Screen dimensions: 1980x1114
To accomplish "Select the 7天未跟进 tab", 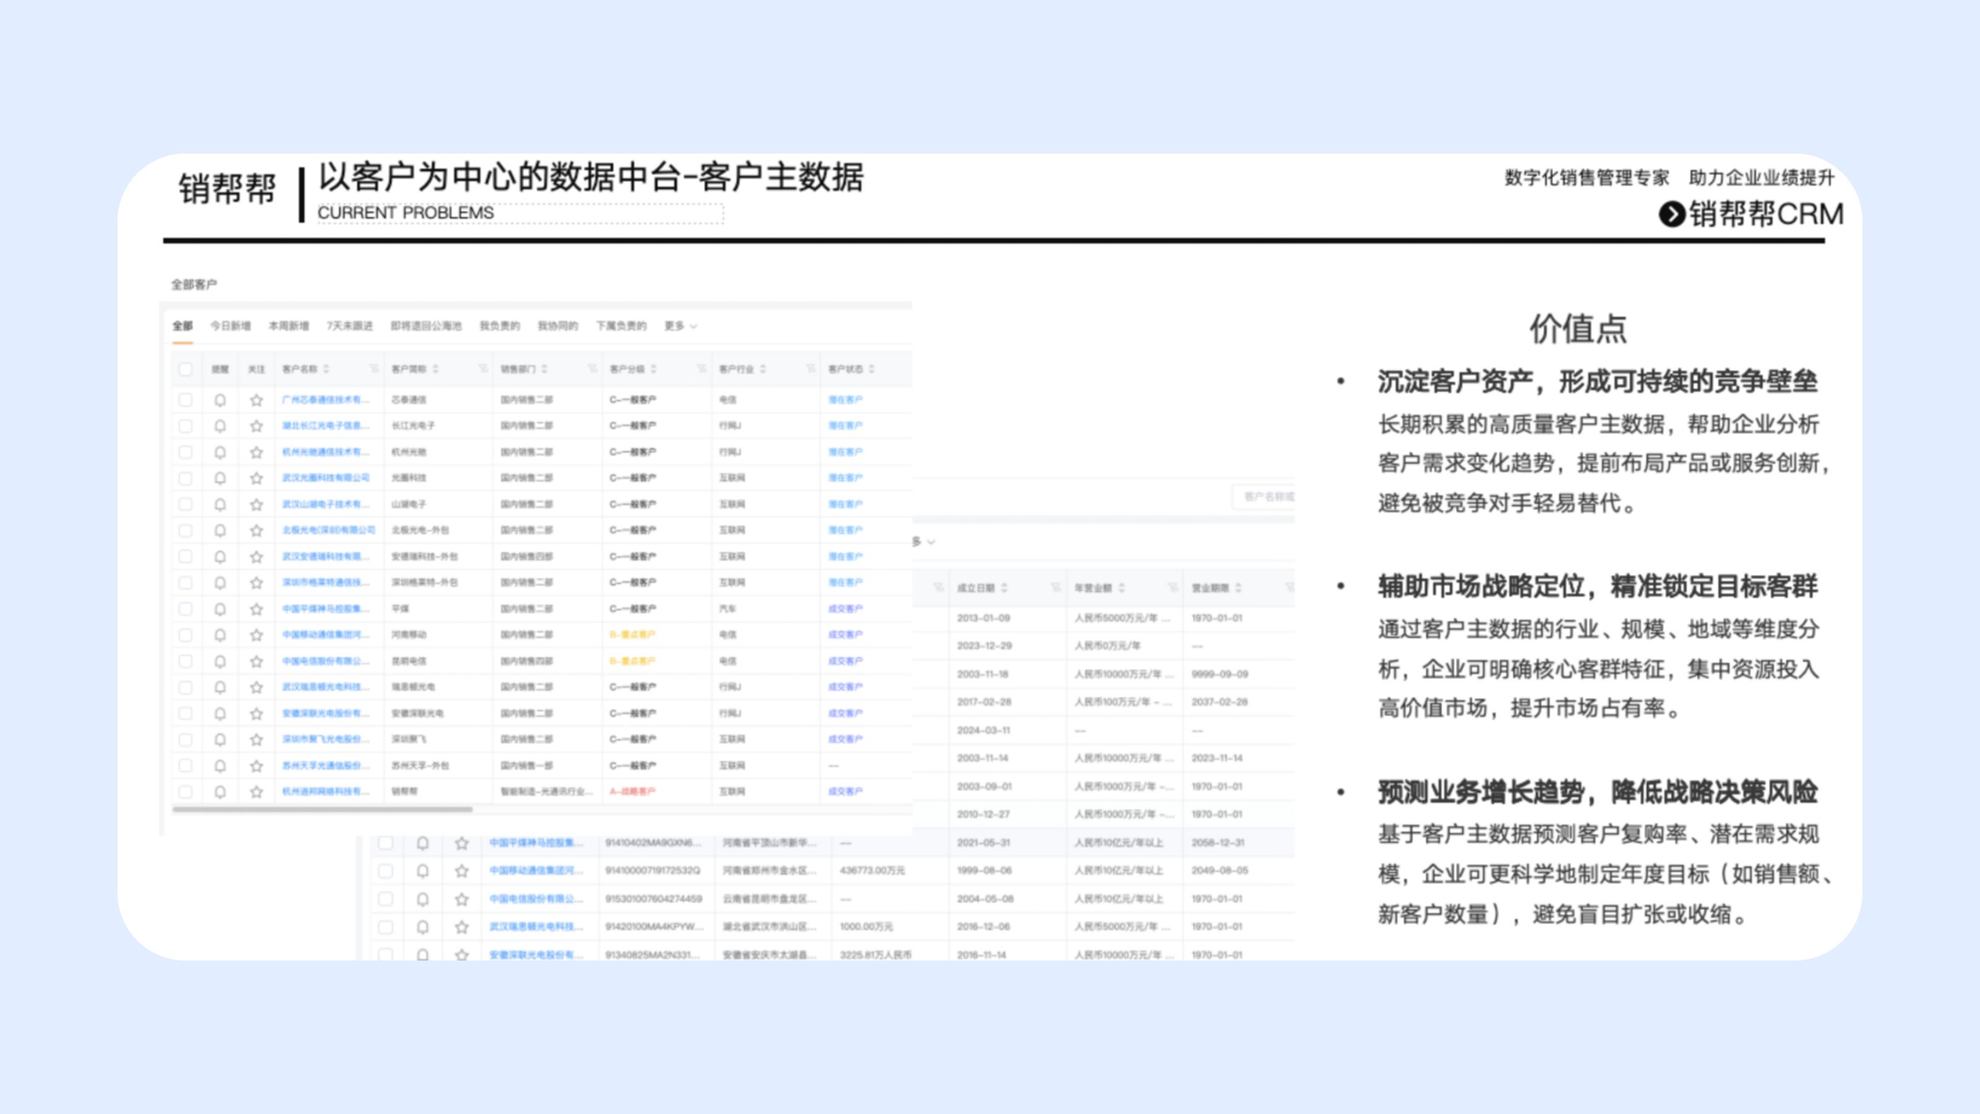I will click(350, 326).
